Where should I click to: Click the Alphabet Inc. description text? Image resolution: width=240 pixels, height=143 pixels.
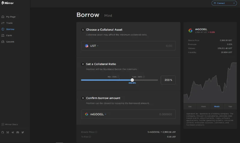pos(210,119)
